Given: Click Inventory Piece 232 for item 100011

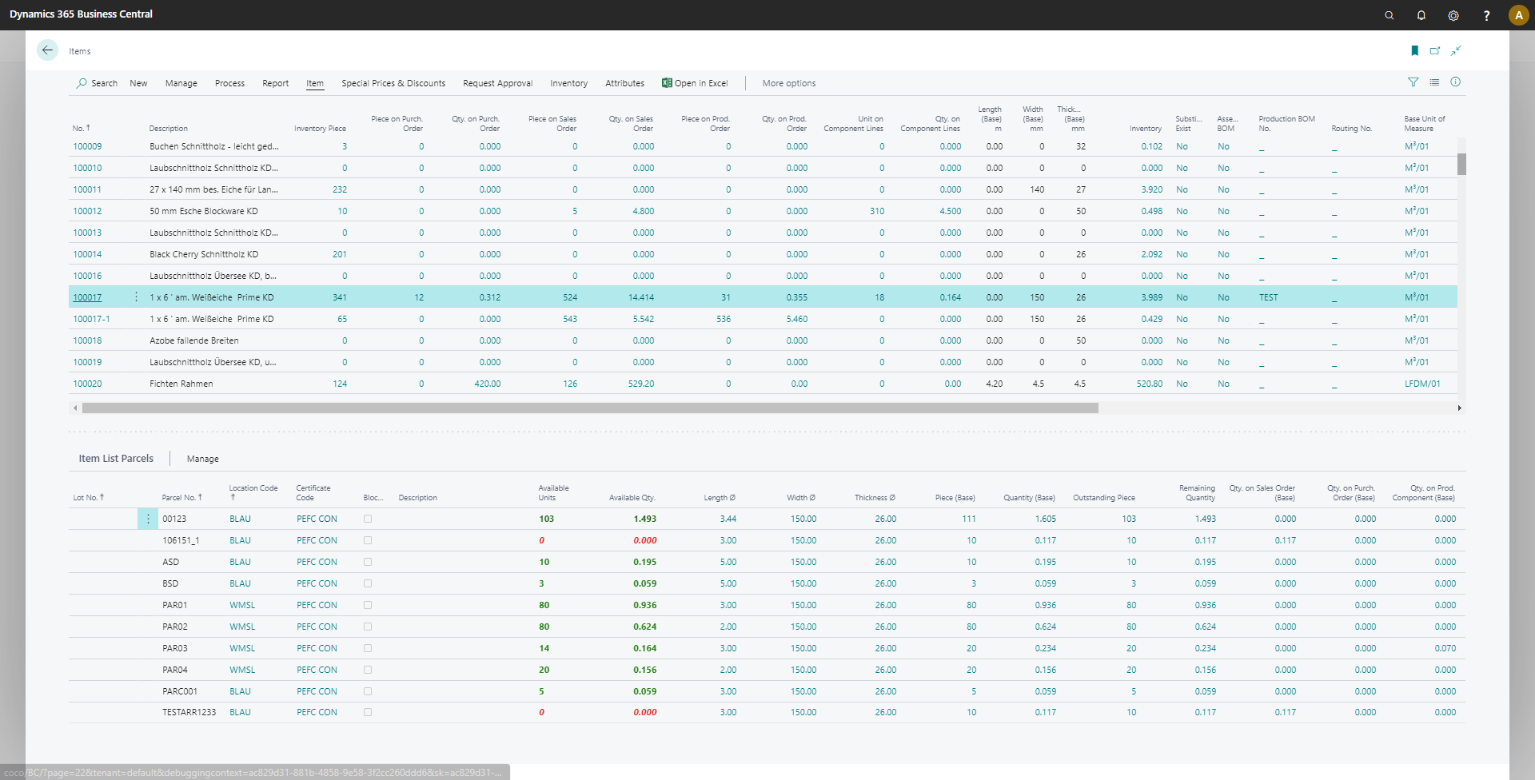Looking at the screenshot, I should point(340,189).
